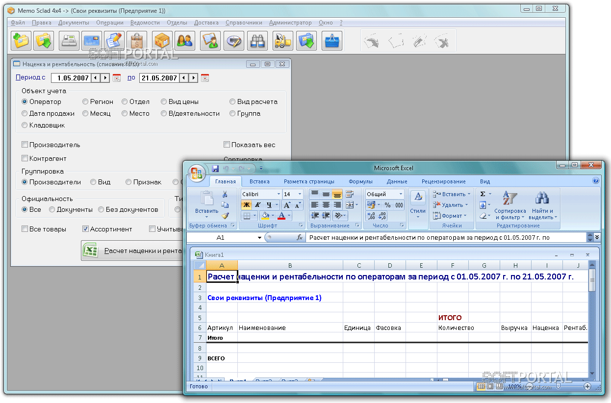611x403 pixels.
Task: Switch to the Данные ribbon tab
Action: tap(397, 181)
